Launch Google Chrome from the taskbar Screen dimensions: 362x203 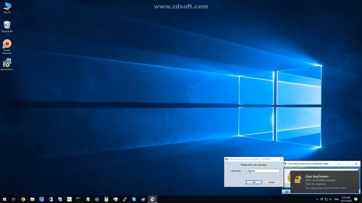[x=23, y=199]
